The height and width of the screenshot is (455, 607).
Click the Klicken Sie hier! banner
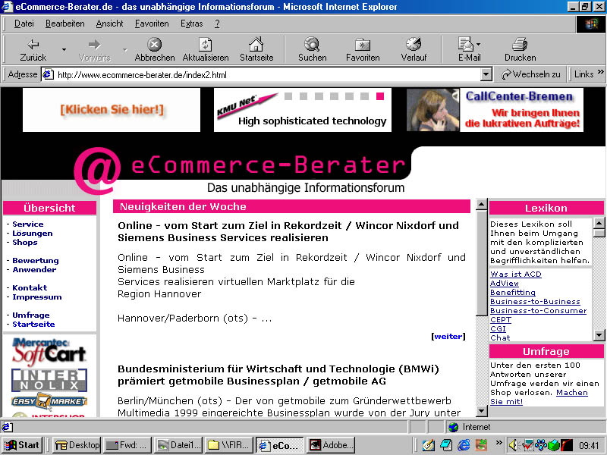[x=112, y=110]
